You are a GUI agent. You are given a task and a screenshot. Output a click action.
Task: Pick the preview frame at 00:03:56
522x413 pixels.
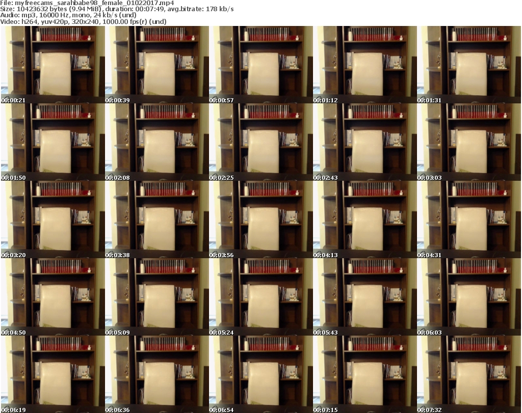click(260, 219)
